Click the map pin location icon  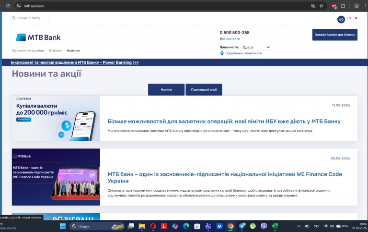click(x=222, y=53)
